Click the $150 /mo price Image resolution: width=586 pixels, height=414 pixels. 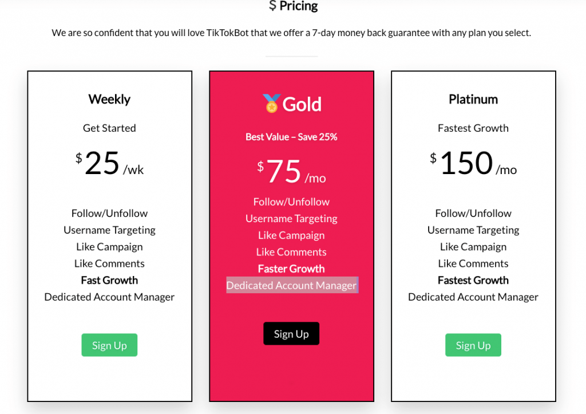pyautogui.click(x=473, y=163)
